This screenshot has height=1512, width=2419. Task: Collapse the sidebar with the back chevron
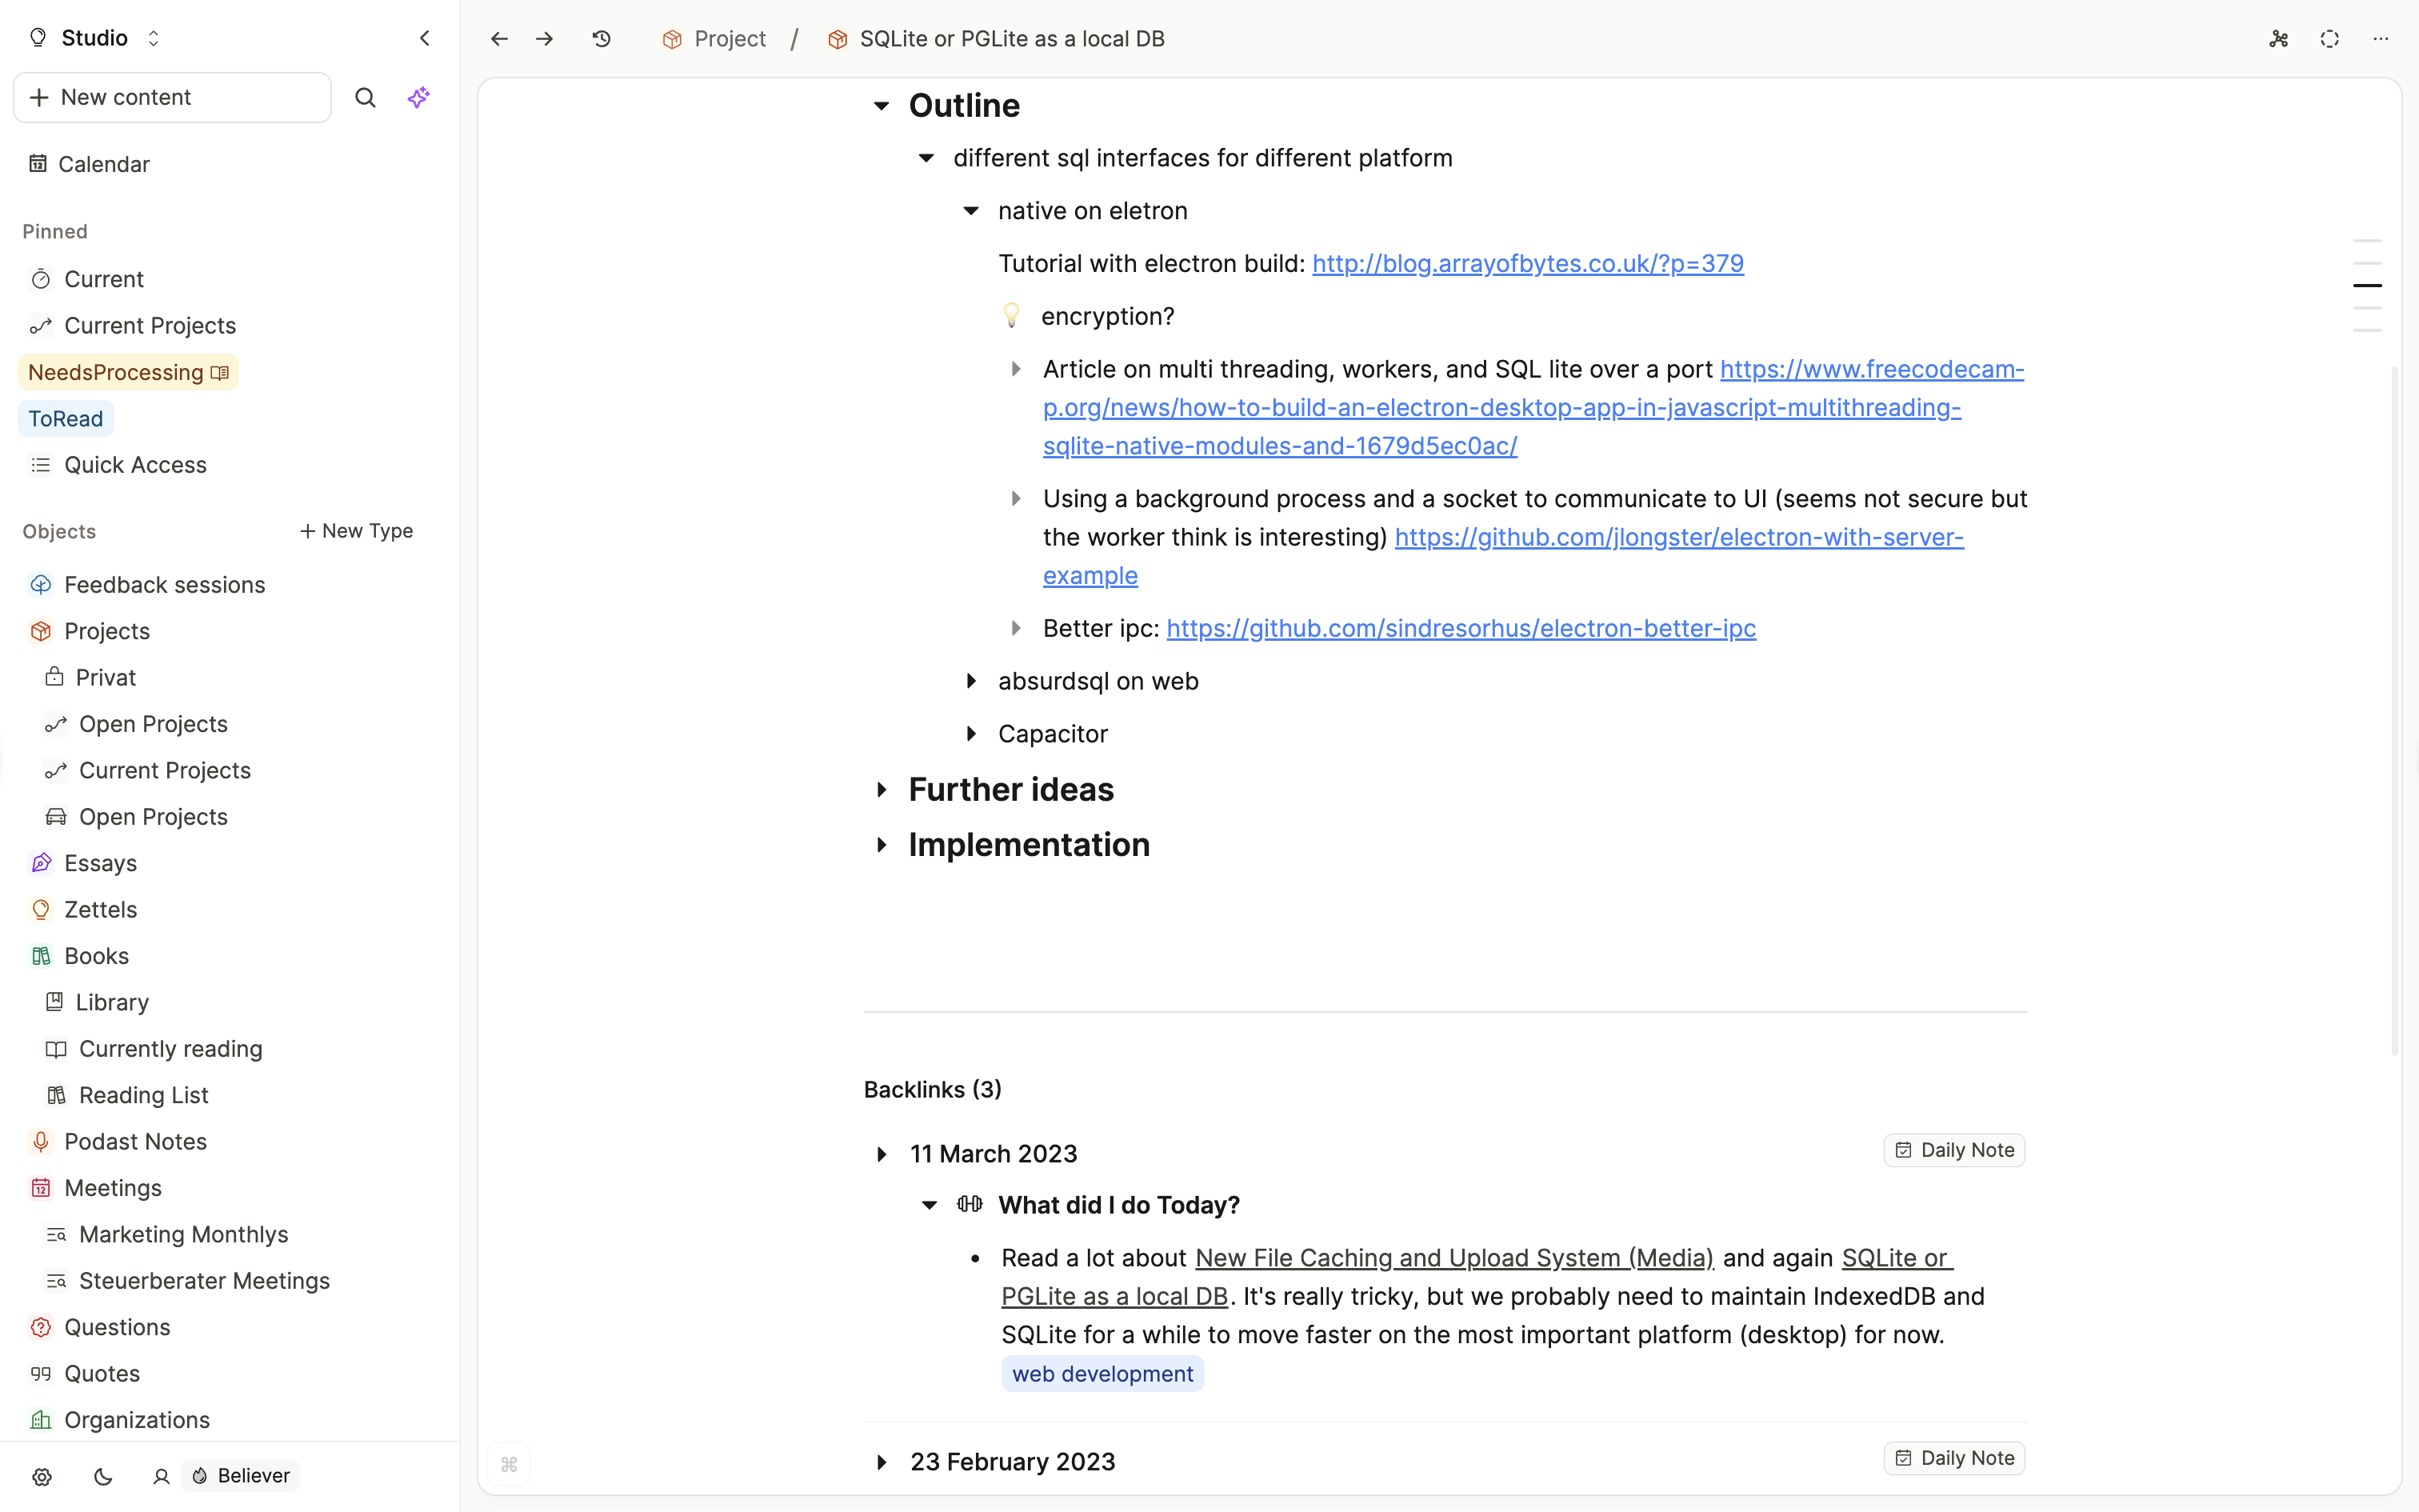(425, 38)
